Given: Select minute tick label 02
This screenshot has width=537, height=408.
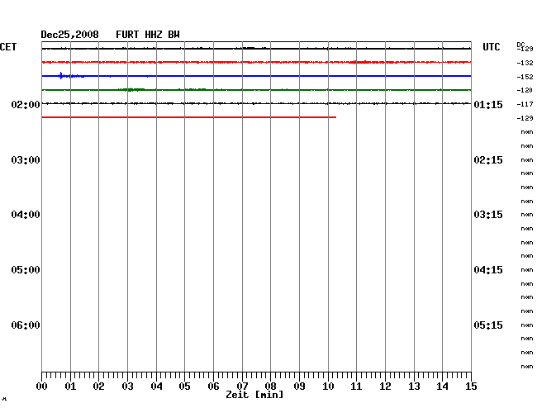Looking at the screenshot, I should point(98,387).
